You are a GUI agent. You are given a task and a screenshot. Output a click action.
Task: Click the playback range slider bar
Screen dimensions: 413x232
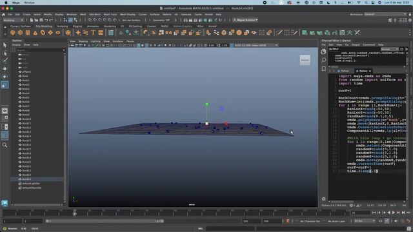[105, 221]
